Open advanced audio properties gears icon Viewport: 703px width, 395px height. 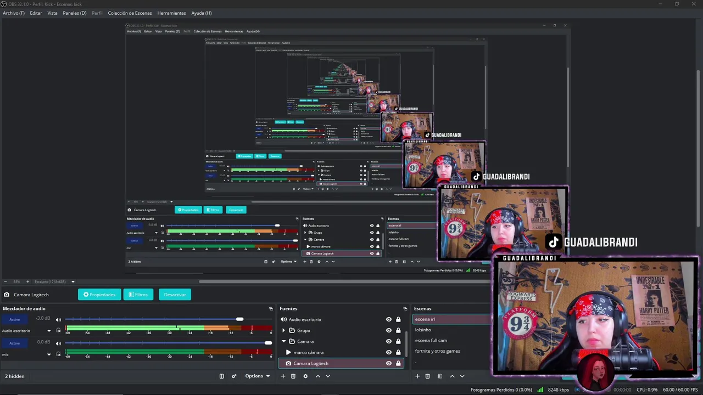[234, 376]
